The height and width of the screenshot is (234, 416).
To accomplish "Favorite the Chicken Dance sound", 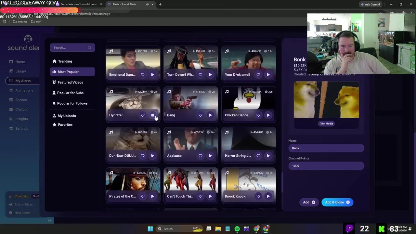I will pos(258,115).
